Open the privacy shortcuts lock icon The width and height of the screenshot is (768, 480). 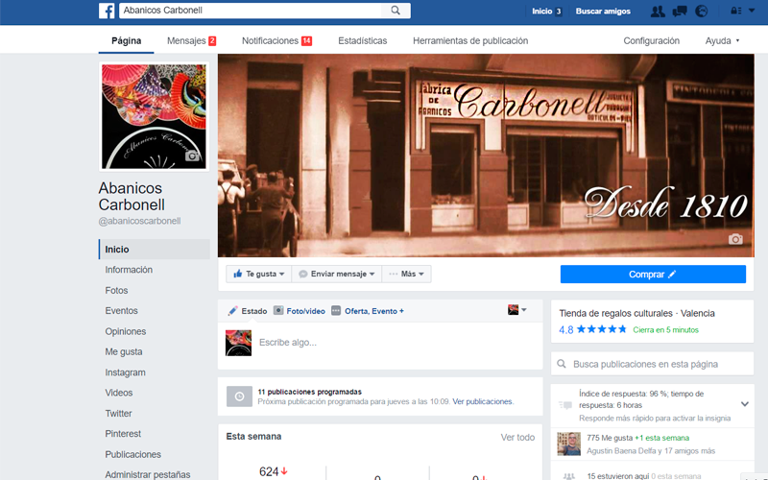(x=735, y=11)
